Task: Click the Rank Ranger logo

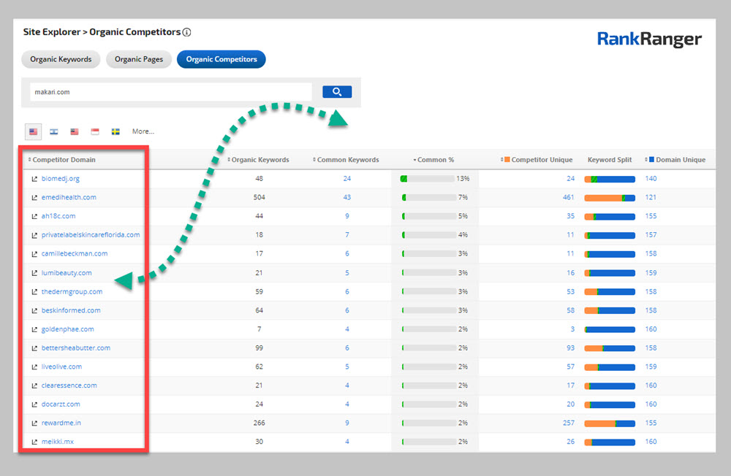Action: pyautogui.click(x=649, y=39)
